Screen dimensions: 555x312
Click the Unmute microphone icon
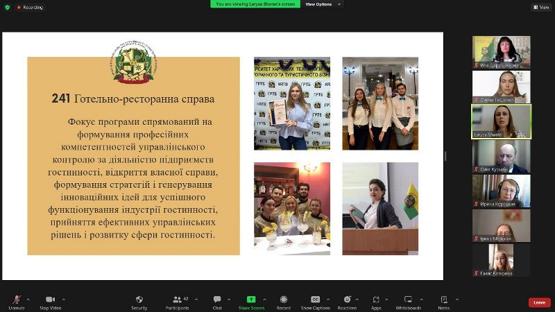16,300
